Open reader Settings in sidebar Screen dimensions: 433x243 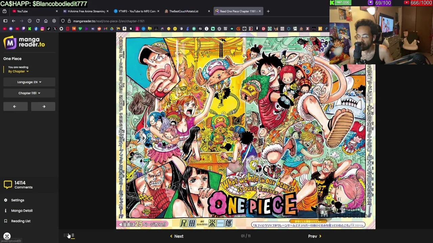click(x=18, y=200)
